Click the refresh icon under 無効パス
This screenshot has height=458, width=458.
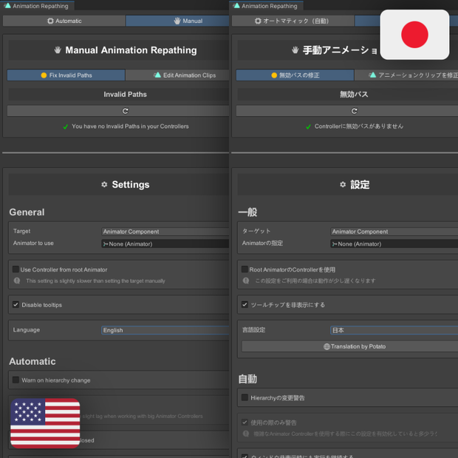click(354, 111)
